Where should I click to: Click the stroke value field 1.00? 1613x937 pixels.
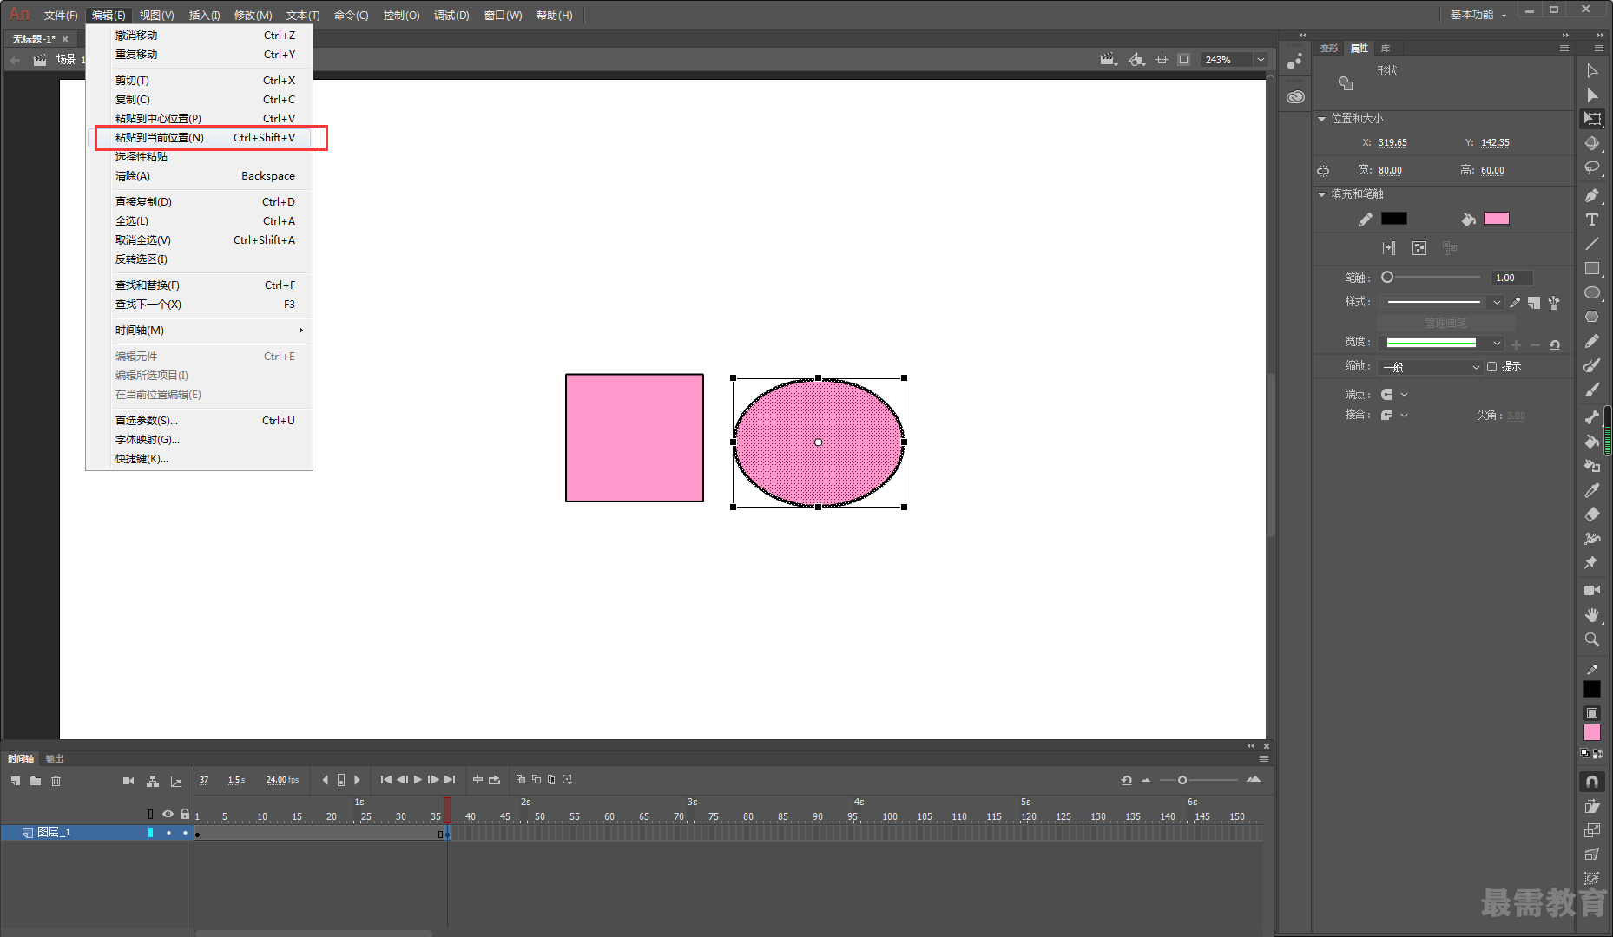click(1511, 278)
